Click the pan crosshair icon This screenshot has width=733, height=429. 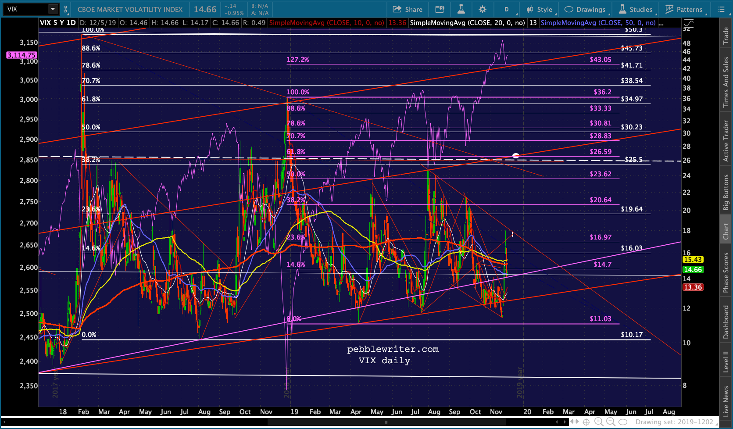[586, 422]
